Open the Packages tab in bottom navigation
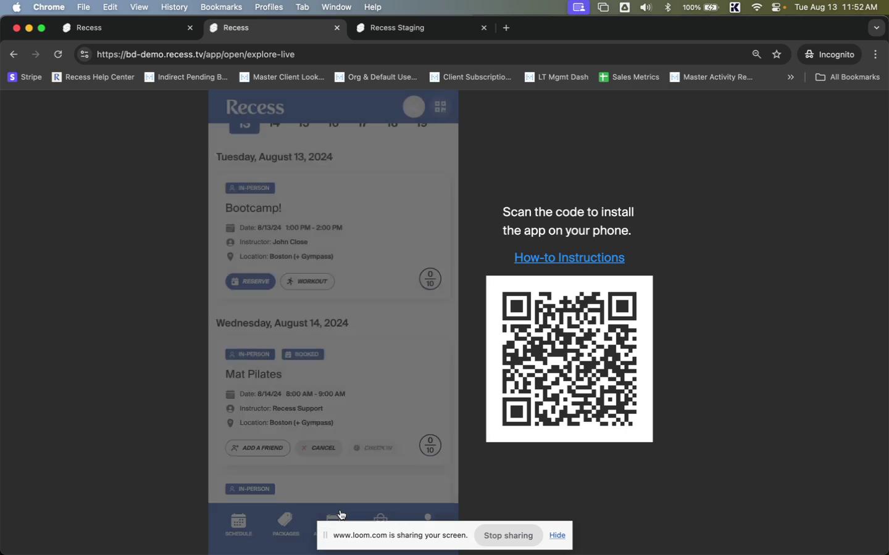The width and height of the screenshot is (889, 555). pos(285,524)
